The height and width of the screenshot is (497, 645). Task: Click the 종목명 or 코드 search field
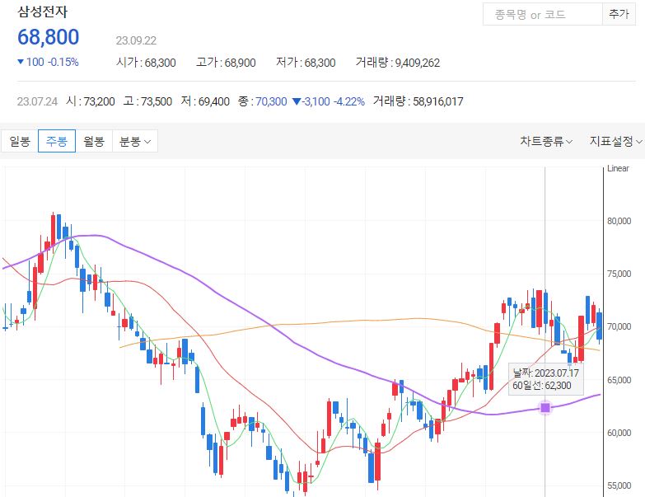coord(542,15)
